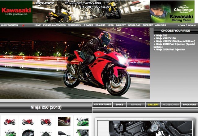The height and width of the screenshot is (136, 198).
Task: Click the Signup link
Action: pyautogui.click(x=192, y=25)
